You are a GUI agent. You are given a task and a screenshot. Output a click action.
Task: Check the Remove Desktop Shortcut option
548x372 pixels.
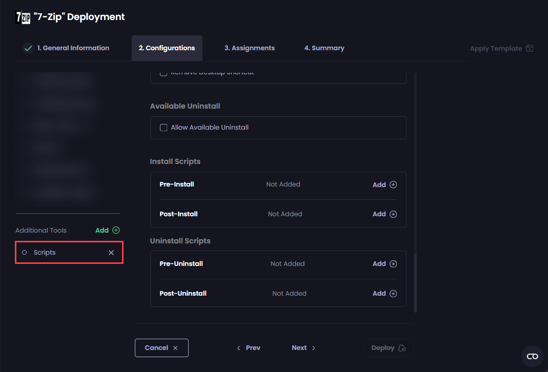[x=163, y=73]
